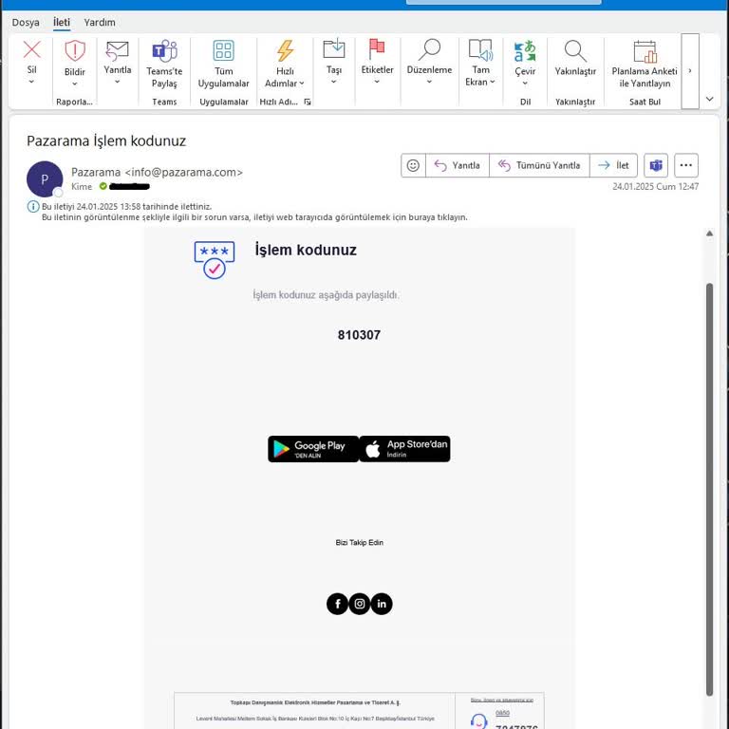
Task: Delete the email with Sil icon
Action: click(31, 50)
